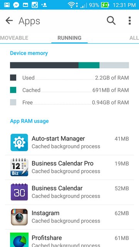Tap the battery indicator in status bar

coord(105,5)
